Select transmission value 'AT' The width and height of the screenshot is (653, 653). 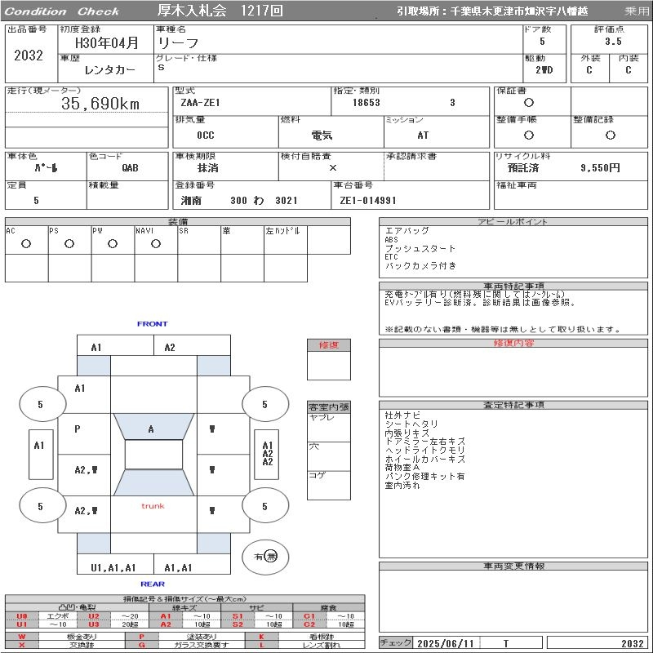[423, 135]
